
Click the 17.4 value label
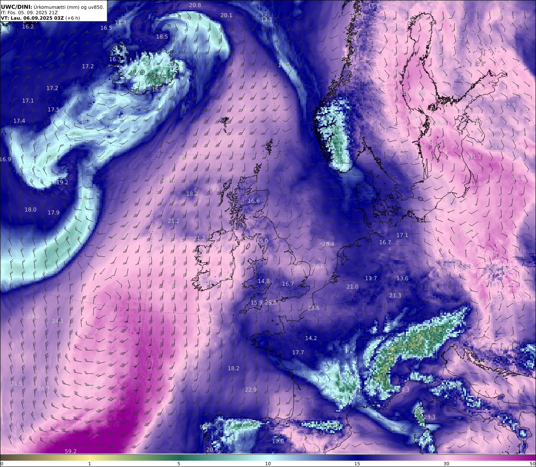click(x=19, y=121)
